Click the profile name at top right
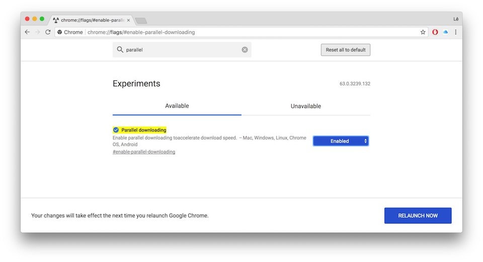Image resolution: width=483 pixels, height=262 pixels. (456, 19)
